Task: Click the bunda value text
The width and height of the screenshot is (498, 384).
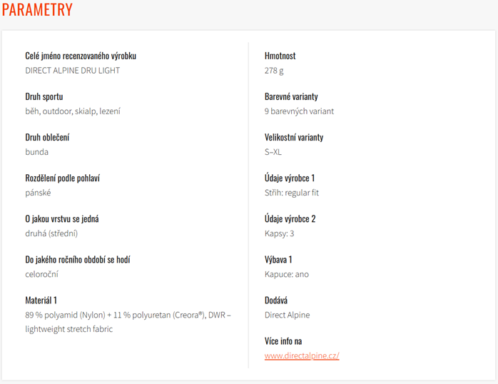Action: click(37, 152)
